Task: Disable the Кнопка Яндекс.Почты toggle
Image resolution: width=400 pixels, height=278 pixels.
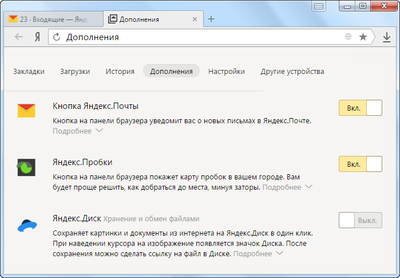Action: click(360, 108)
